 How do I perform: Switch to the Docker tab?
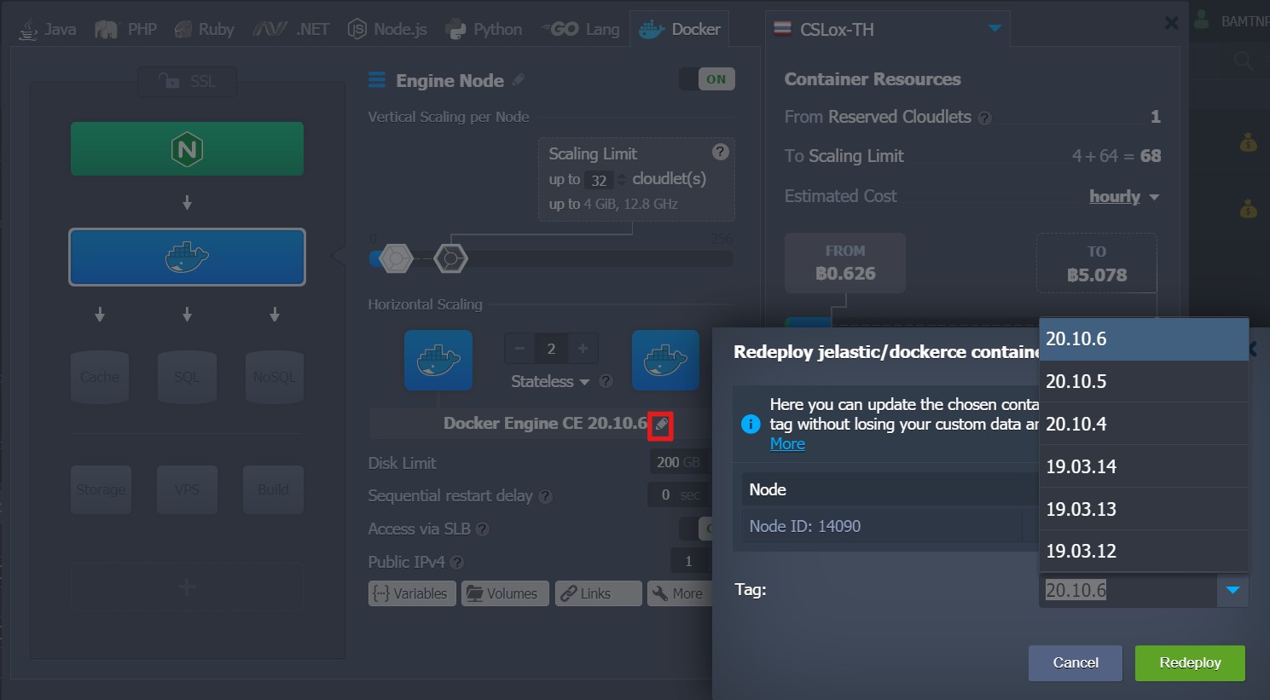pyautogui.click(x=680, y=29)
